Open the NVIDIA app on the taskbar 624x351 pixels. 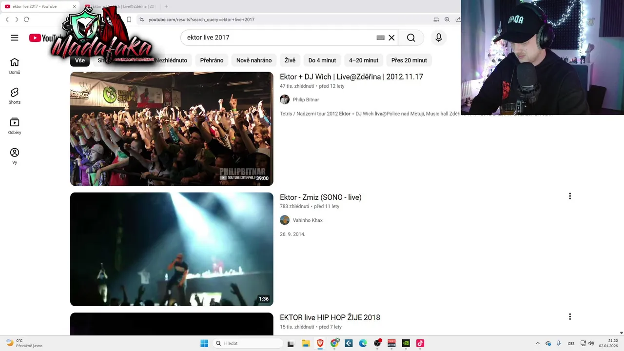(406, 343)
